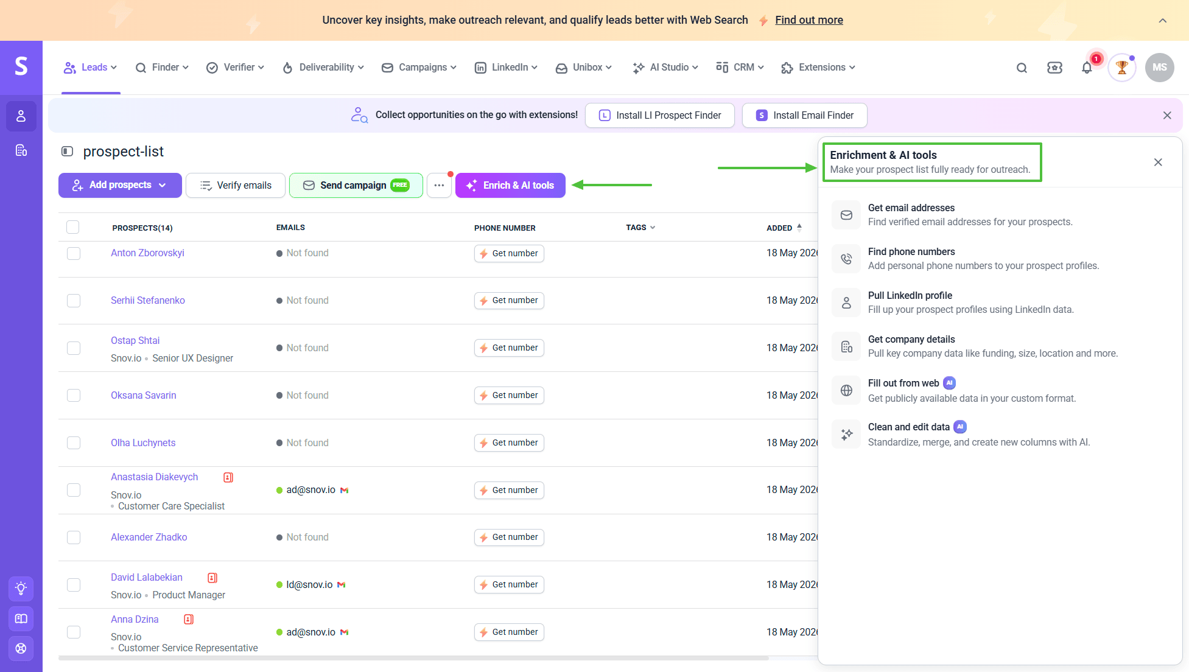1189x672 pixels.
Task: Open the knowledge base book icon
Action: click(21, 618)
